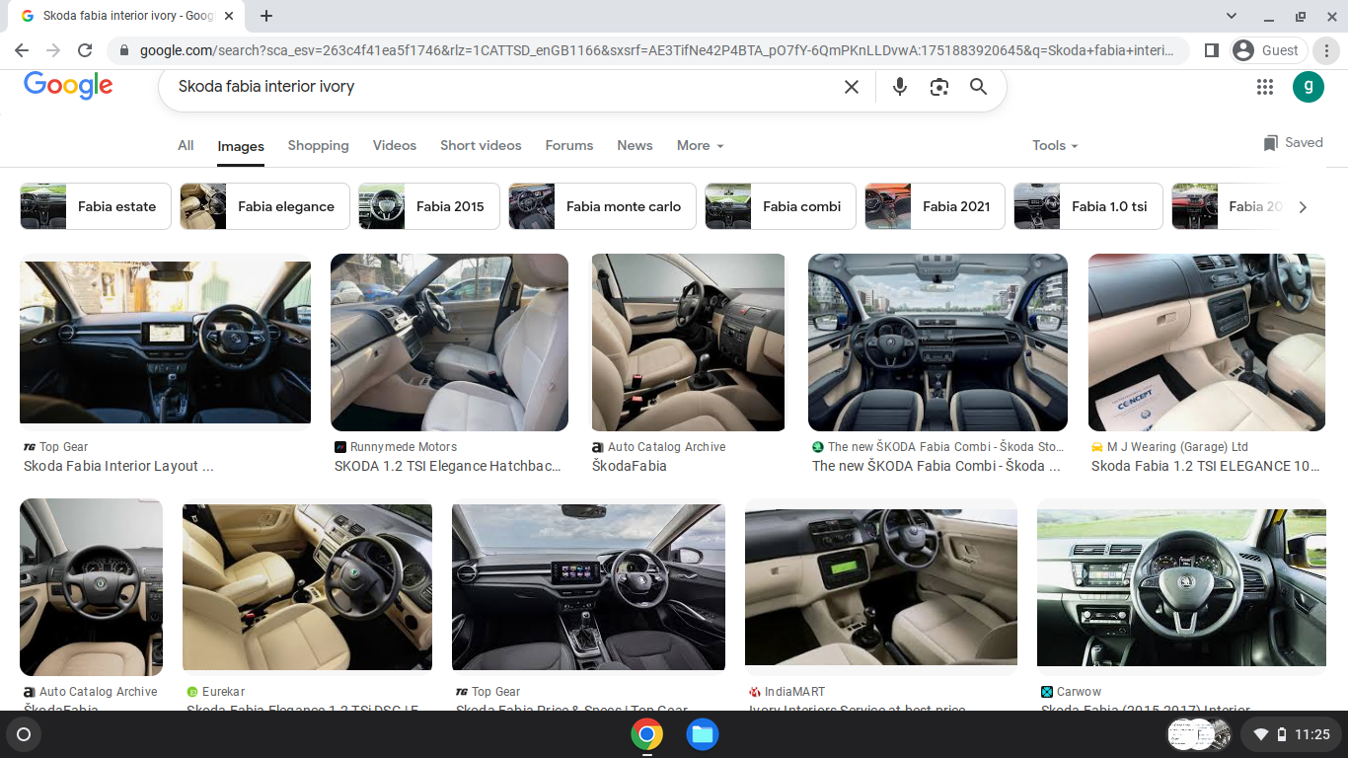Open IndiaMART ivory interiors image

click(881, 587)
